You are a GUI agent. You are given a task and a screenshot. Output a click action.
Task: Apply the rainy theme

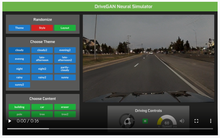click(19, 77)
